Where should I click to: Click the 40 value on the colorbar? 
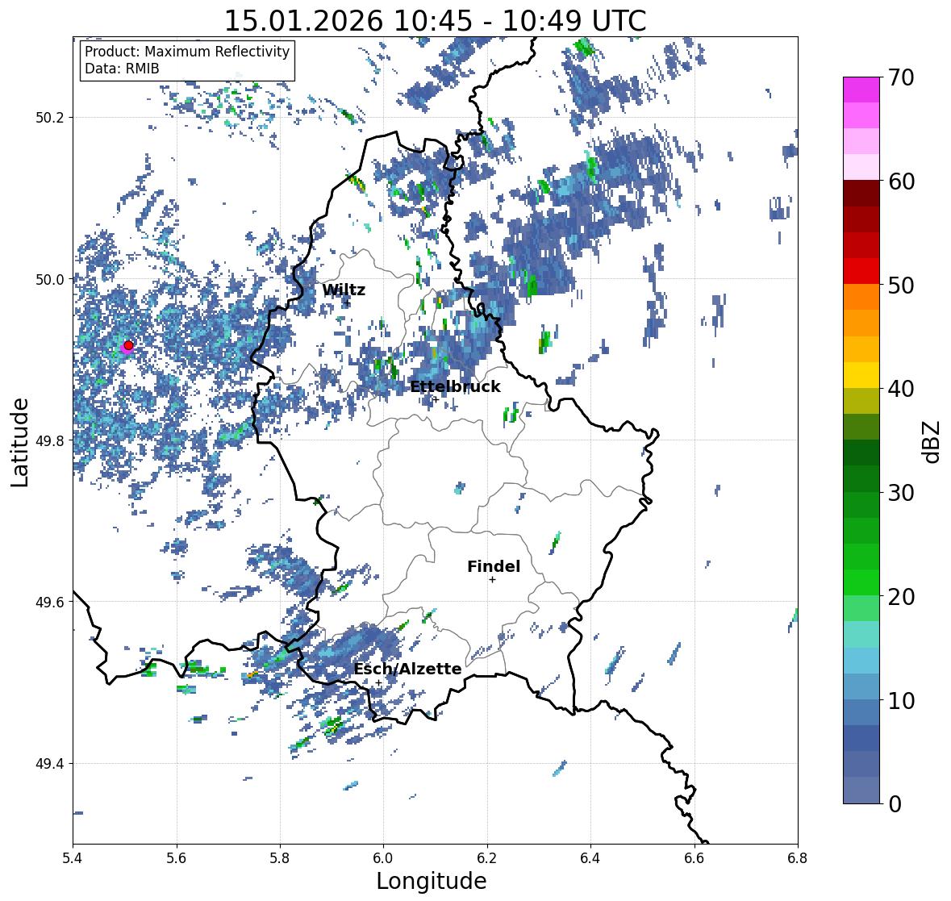[x=901, y=389]
